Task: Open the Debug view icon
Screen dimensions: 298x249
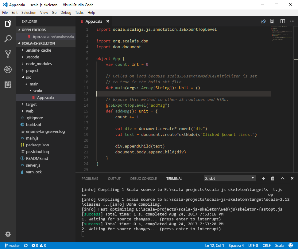Action: pyautogui.click(x=8, y=69)
